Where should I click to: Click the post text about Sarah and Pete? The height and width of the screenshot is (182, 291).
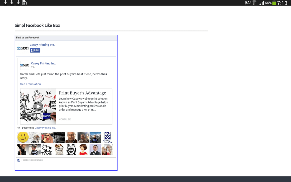(x=64, y=76)
